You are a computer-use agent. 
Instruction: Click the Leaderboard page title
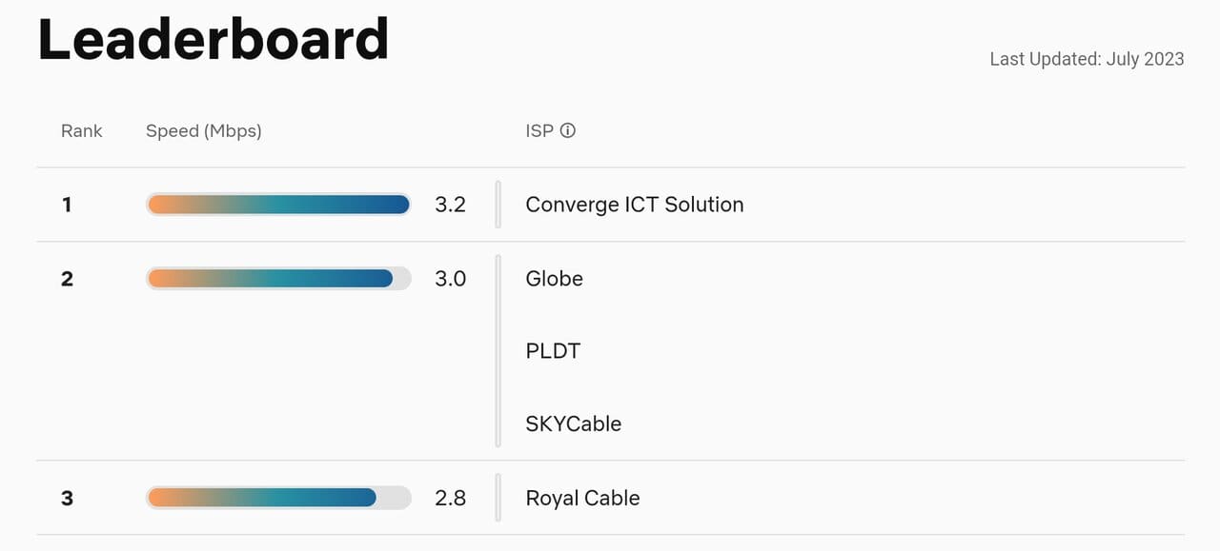pyautogui.click(x=213, y=38)
